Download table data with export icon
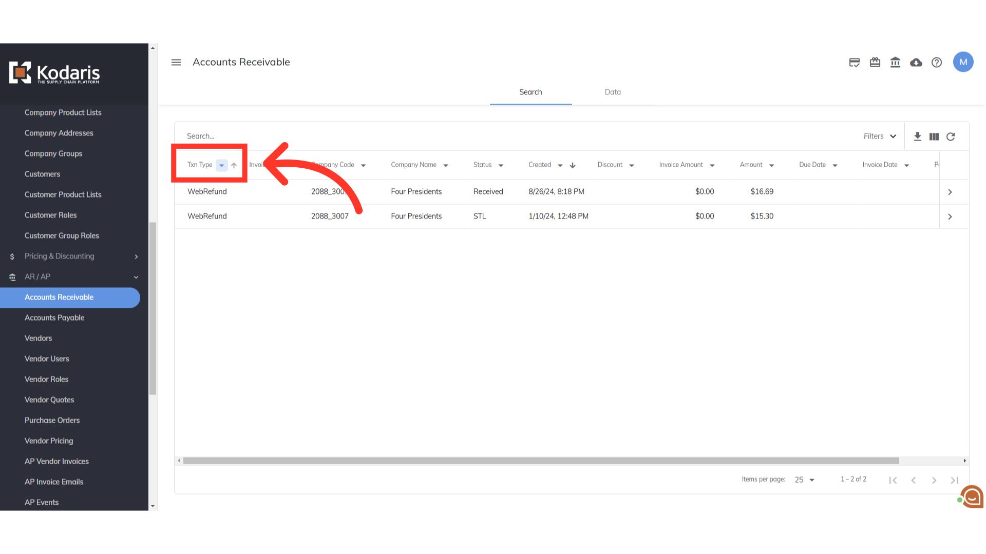 (918, 136)
